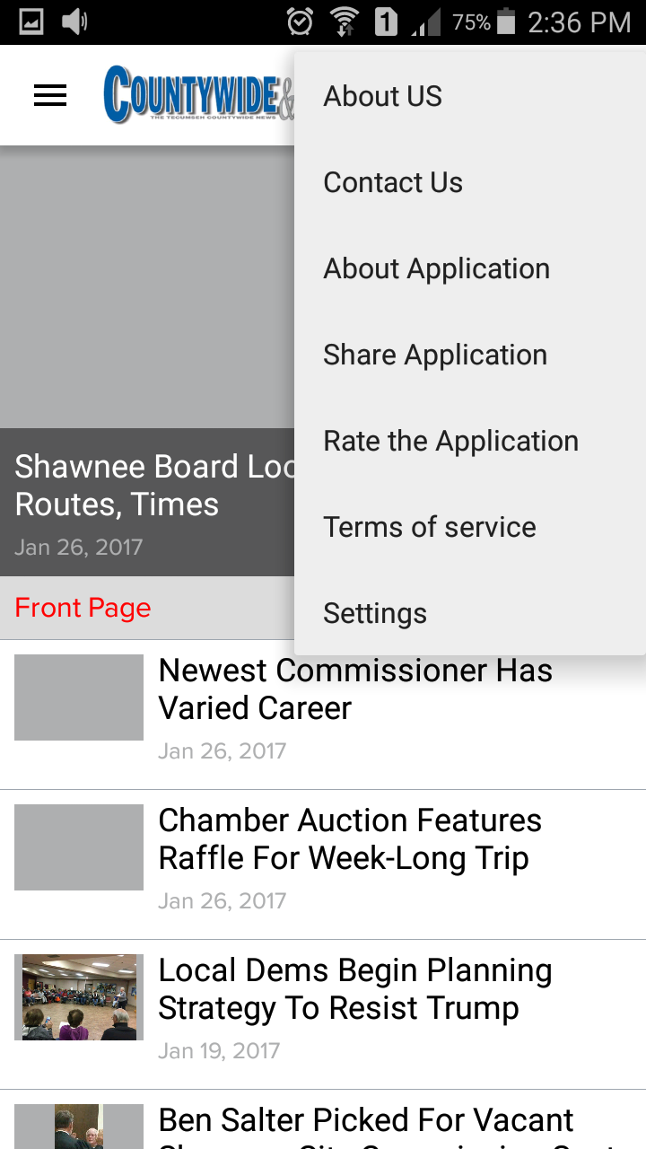The image size is (646, 1149).
Task: Open Settings from overflow menu
Action: [375, 613]
